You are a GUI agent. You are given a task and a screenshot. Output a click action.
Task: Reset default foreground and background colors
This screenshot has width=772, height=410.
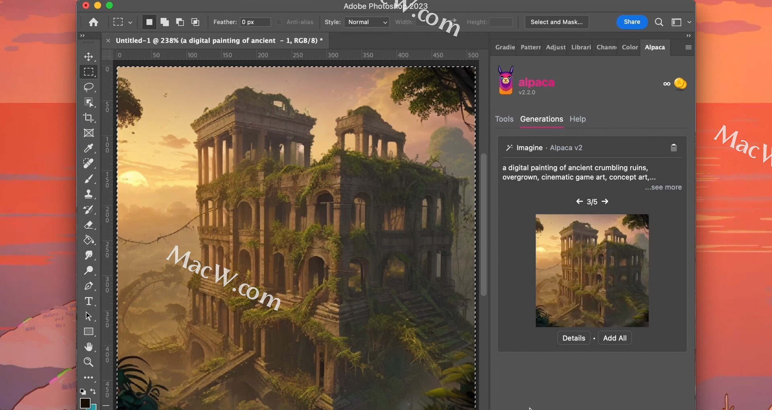pyautogui.click(x=82, y=391)
